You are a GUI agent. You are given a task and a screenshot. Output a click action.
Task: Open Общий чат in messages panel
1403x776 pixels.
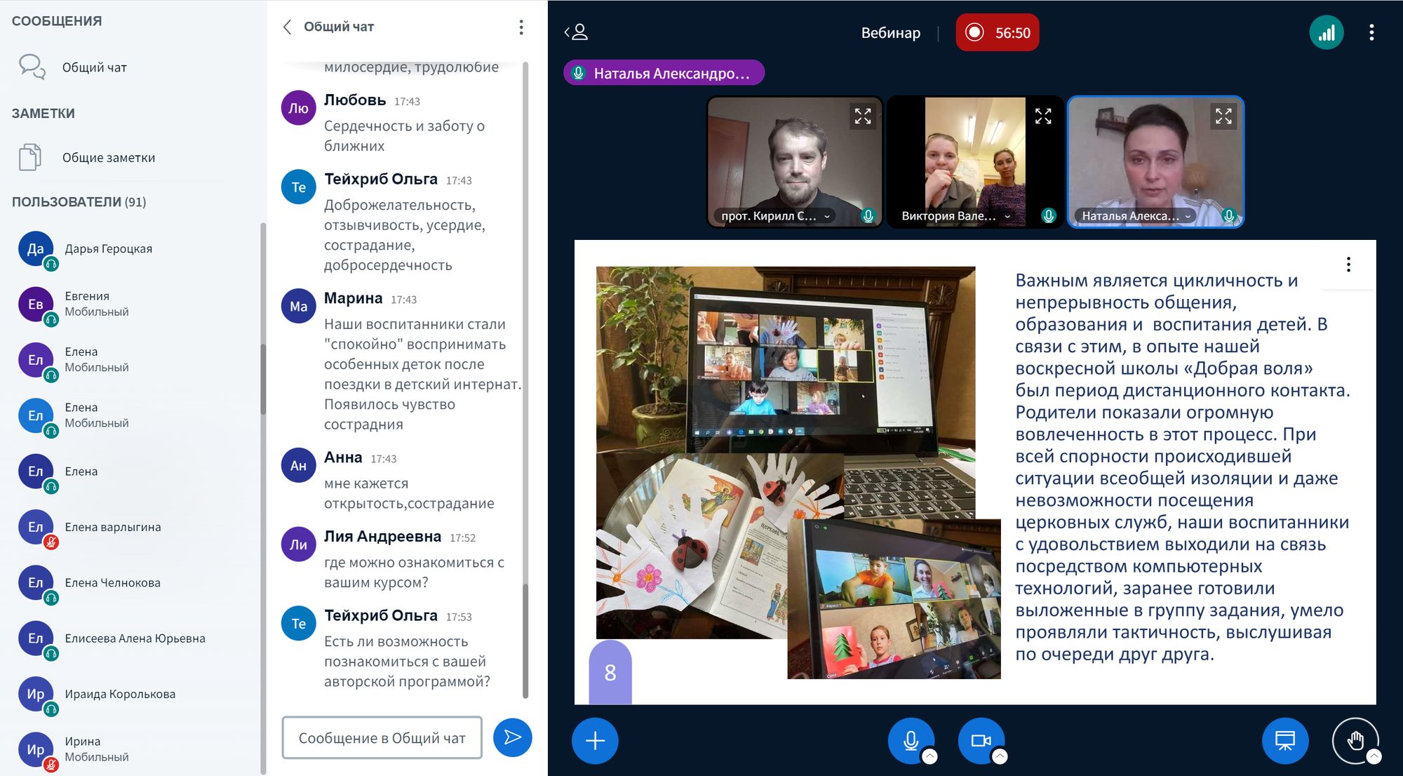(94, 67)
